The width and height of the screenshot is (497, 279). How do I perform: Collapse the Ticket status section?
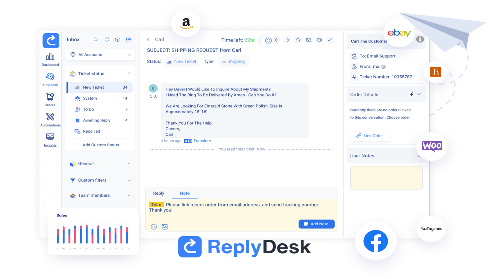coord(129,73)
